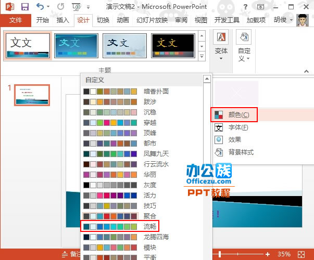Open the 视图 ribbon tab
The width and height of the screenshot is (314, 260).
click(x=201, y=20)
